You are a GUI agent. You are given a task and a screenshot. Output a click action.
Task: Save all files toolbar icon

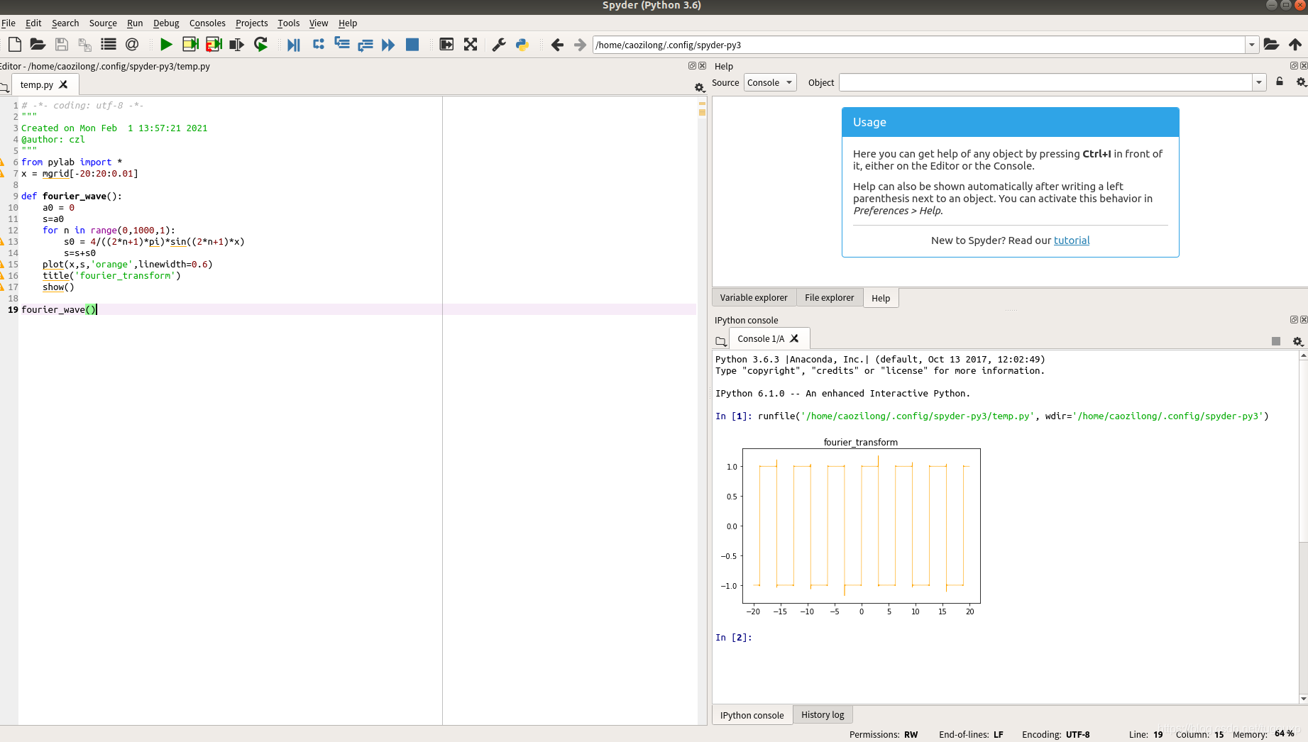85,45
